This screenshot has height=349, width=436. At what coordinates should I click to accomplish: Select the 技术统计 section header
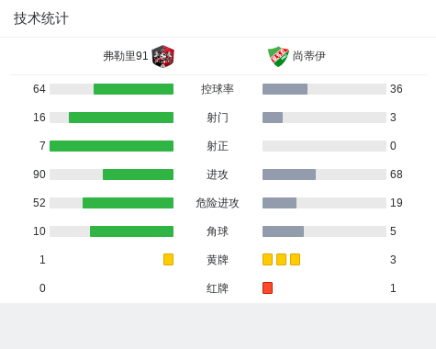coord(41,18)
